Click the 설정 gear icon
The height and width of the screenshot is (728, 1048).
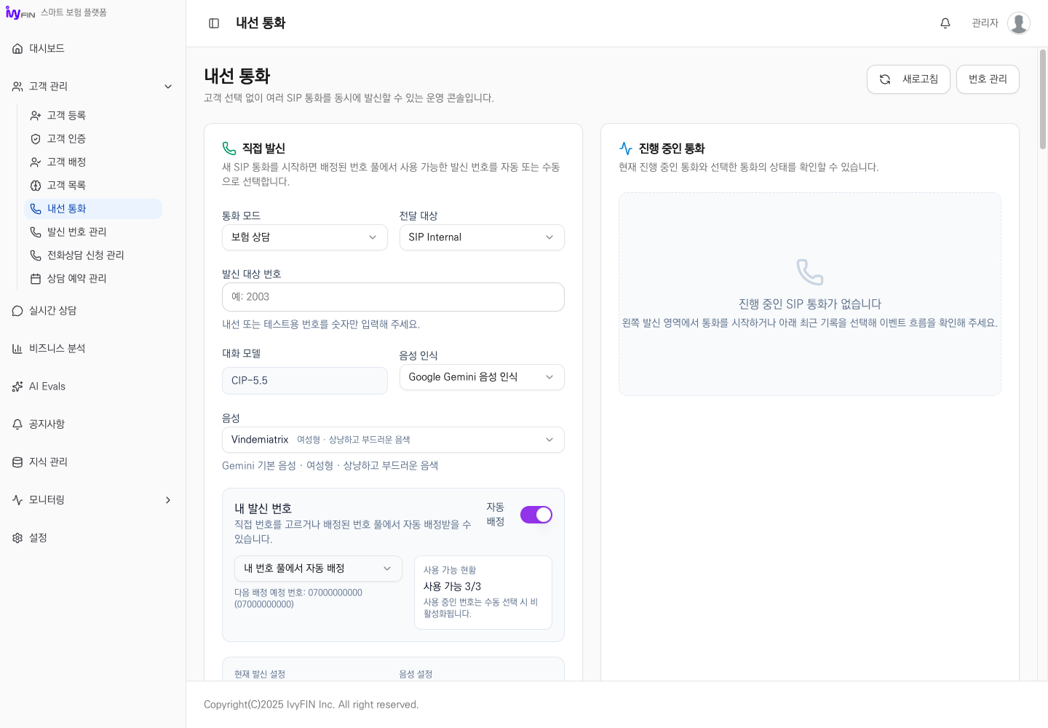(x=17, y=538)
